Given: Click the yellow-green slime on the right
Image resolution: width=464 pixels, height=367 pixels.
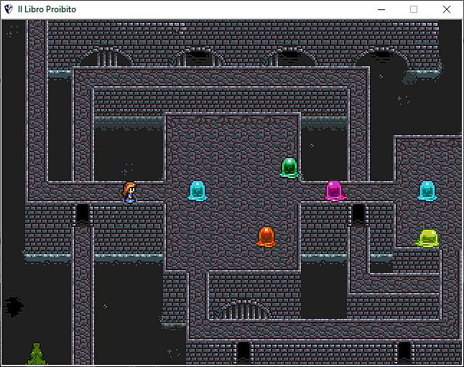Looking at the screenshot, I should tap(427, 238).
